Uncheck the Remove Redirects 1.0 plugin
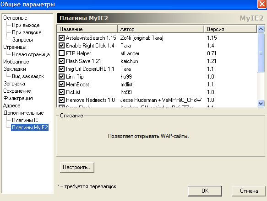The height and width of the screenshot is (201, 267). tap(61, 100)
